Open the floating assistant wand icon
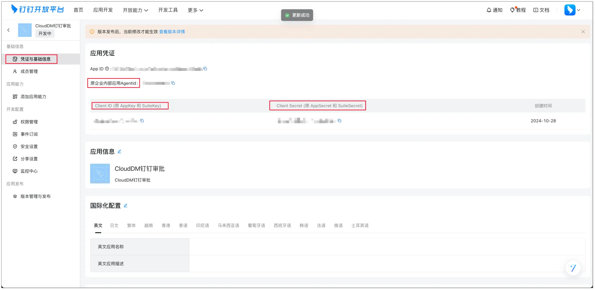The image size is (595, 290). tap(573, 268)
